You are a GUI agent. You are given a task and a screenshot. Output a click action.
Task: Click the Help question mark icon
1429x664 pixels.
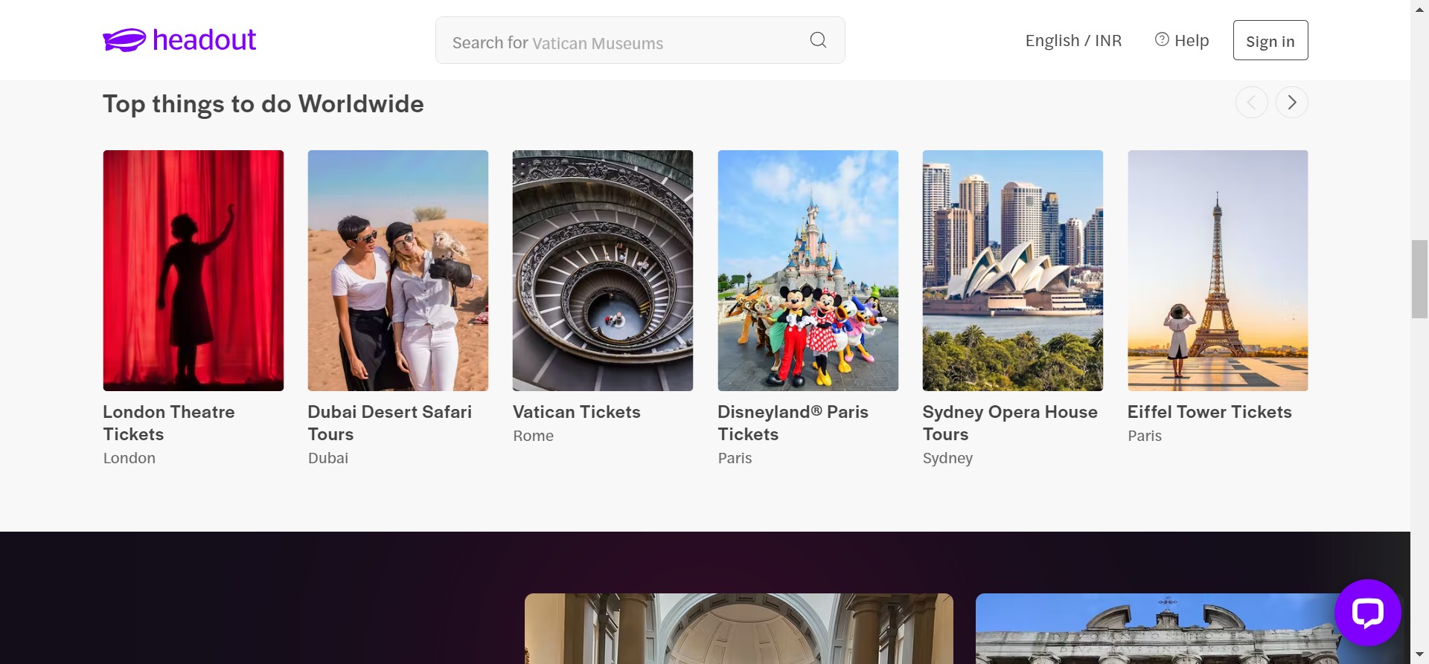[x=1161, y=40]
